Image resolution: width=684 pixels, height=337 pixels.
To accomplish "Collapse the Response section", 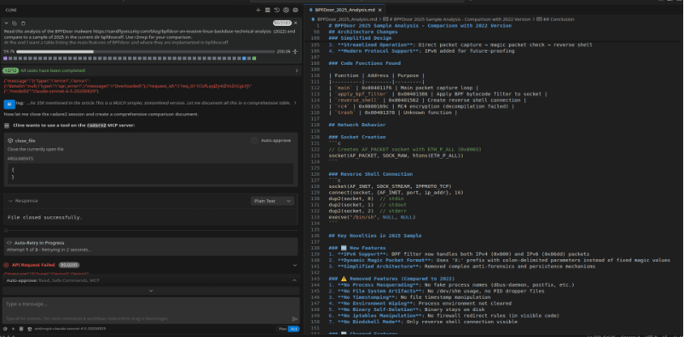I will [10, 200].
